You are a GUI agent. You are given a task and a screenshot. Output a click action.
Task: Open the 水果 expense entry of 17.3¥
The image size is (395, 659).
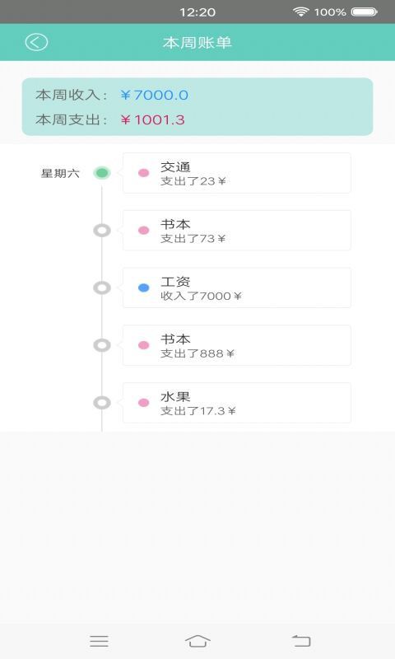pyautogui.click(x=237, y=403)
